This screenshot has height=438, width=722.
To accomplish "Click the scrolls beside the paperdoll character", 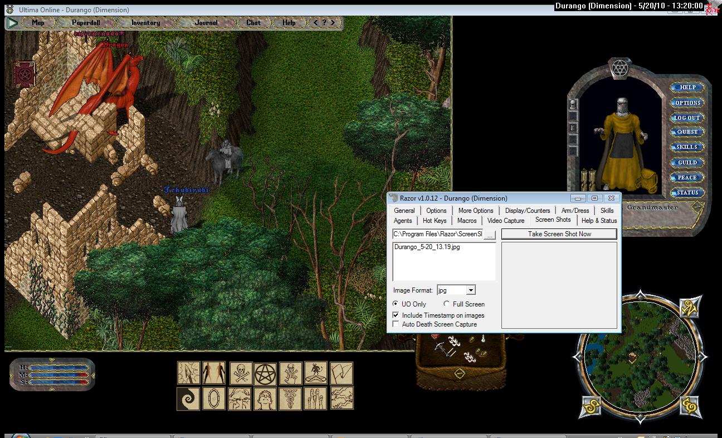I will coord(587,179).
